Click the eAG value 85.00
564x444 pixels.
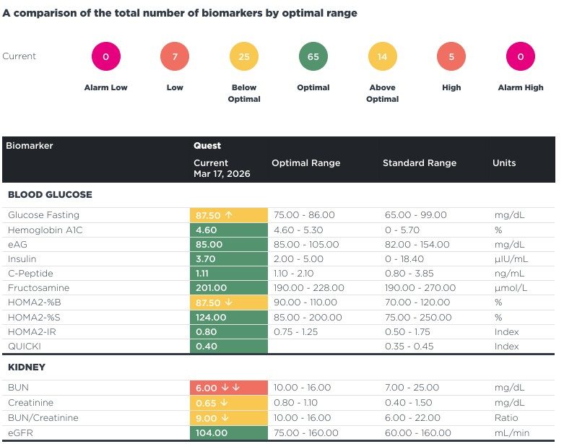point(209,245)
